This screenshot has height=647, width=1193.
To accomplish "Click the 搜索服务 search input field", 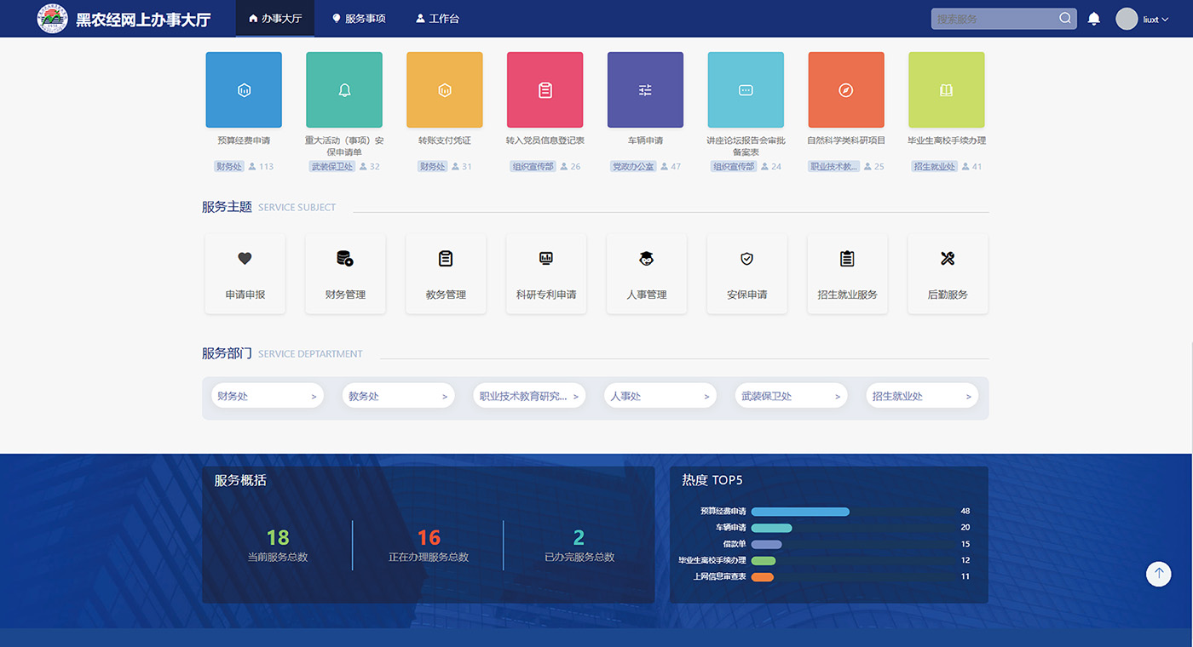I will [993, 19].
